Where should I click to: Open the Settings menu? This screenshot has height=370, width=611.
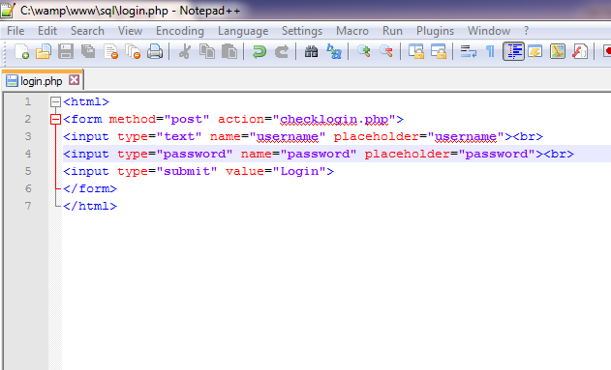point(302,31)
